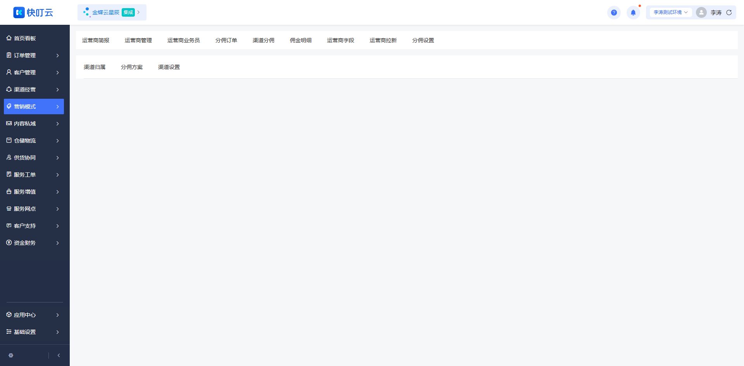Image resolution: width=744 pixels, height=366 pixels.
Task: Switch to the 佣金明细 tab
Action: (x=301, y=40)
